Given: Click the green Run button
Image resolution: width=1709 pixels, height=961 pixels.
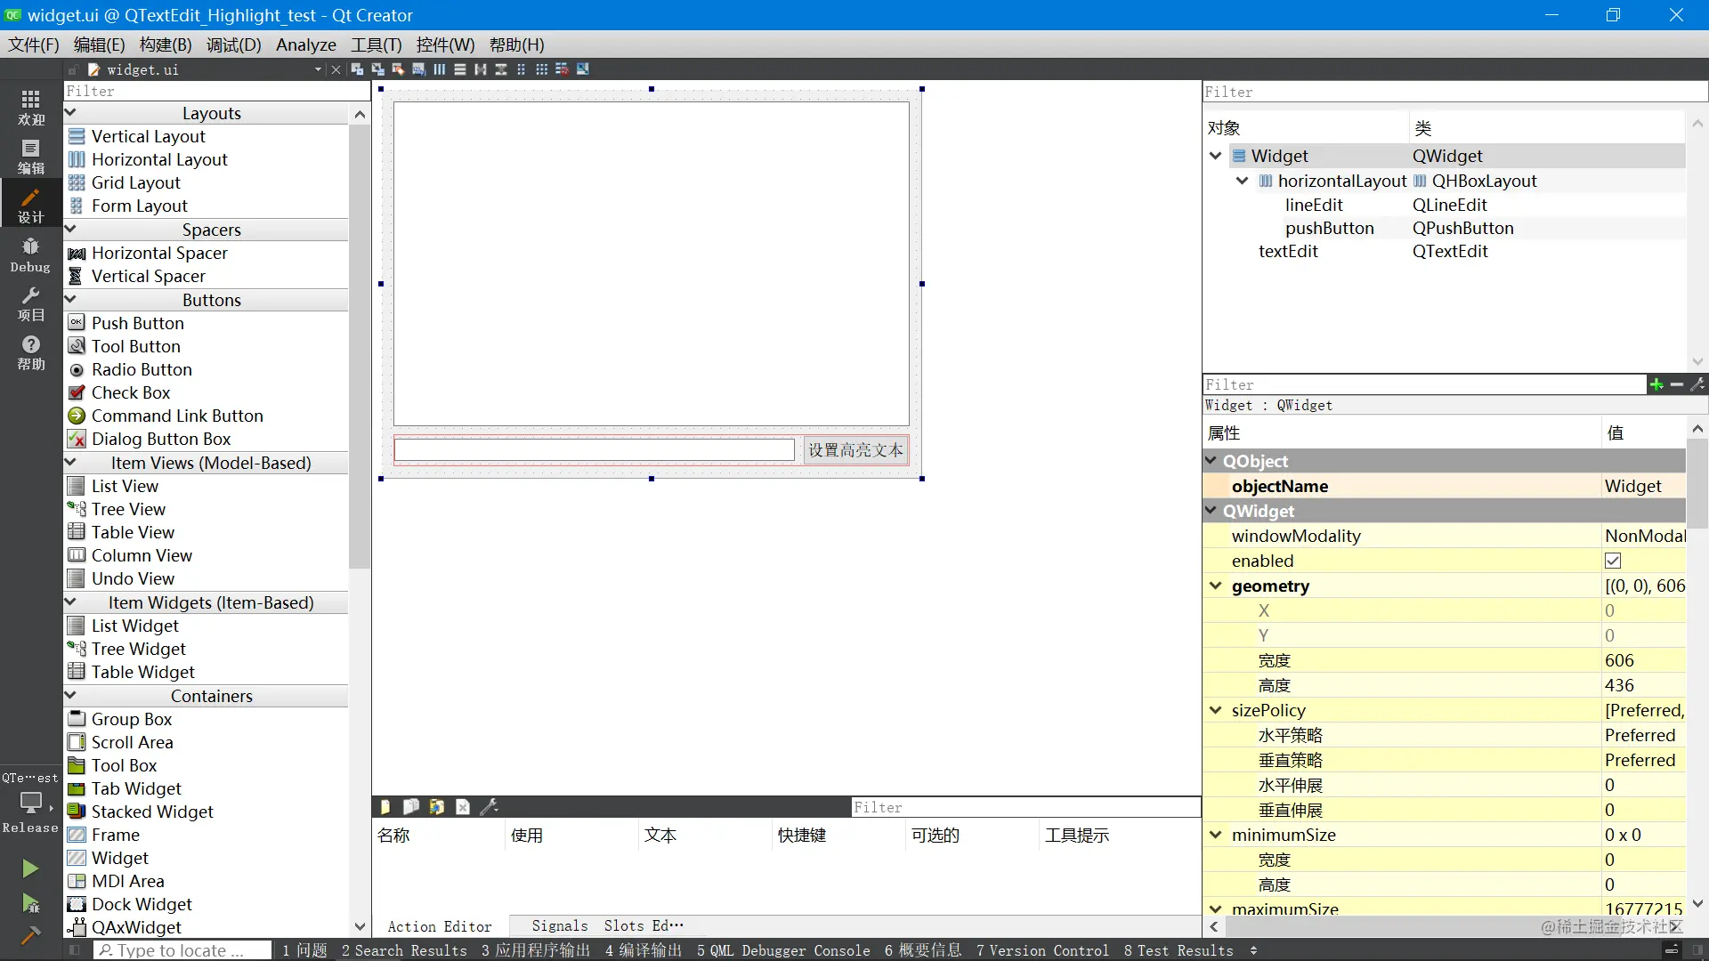Looking at the screenshot, I should (30, 868).
